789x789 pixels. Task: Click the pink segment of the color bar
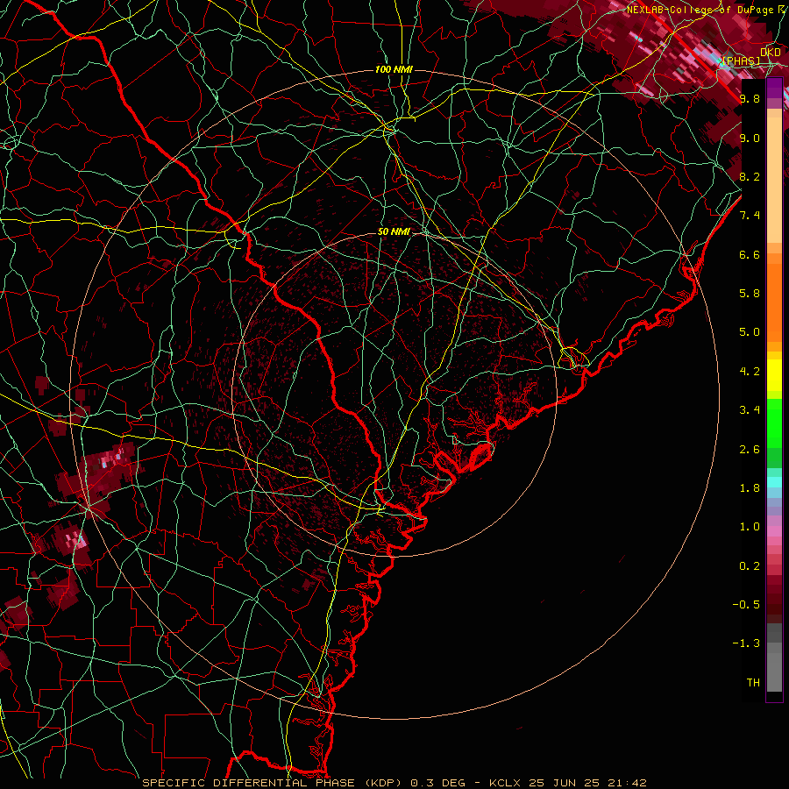click(x=774, y=531)
